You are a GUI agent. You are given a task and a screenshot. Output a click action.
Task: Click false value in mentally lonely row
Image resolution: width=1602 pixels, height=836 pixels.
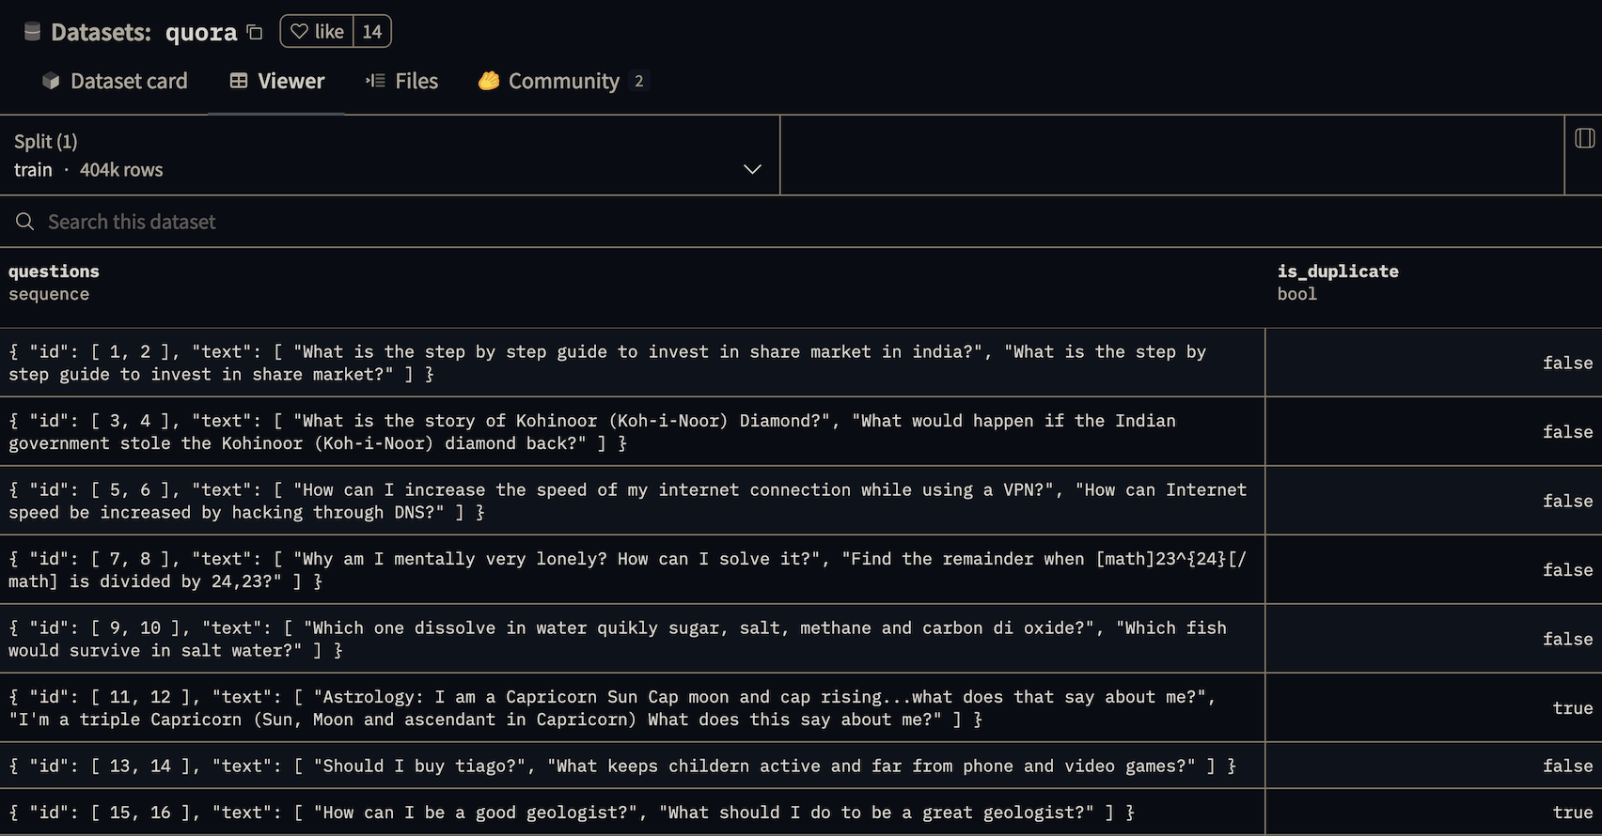point(1567,569)
